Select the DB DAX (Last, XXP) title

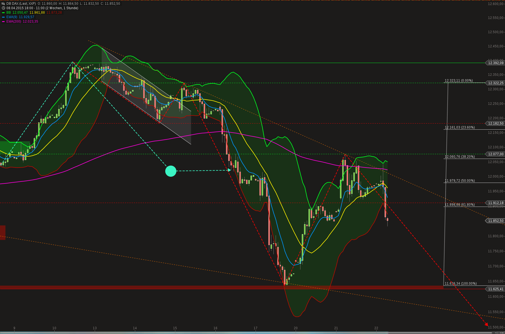click(x=21, y=4)
